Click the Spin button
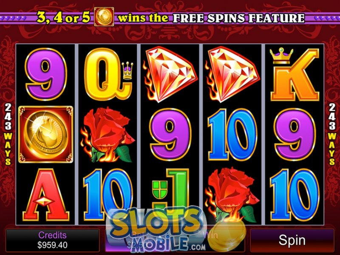 (292, 241)
